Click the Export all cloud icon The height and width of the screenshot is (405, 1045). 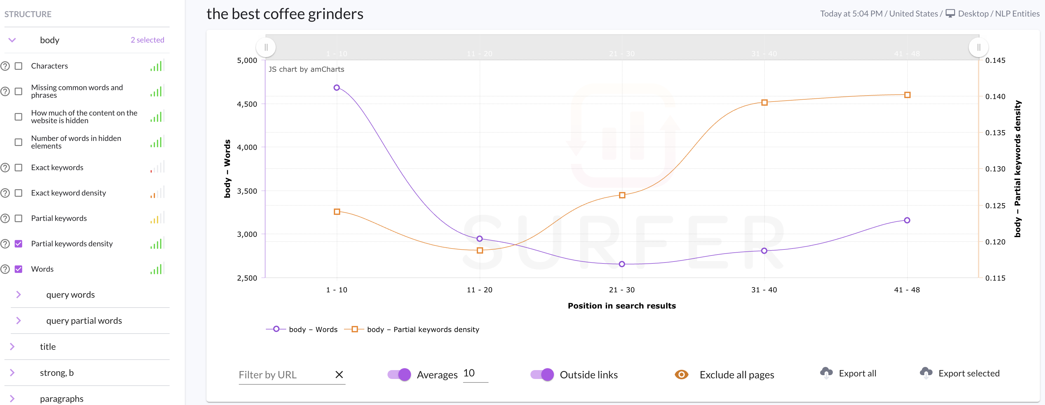click(826, 373)
